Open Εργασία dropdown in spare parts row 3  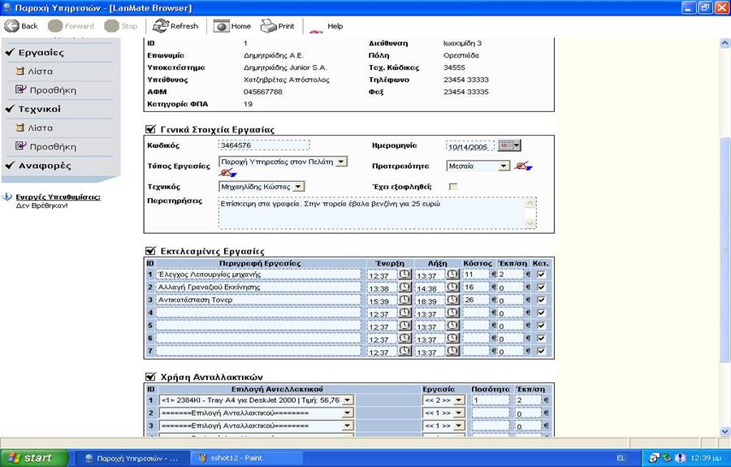point(443,426)
